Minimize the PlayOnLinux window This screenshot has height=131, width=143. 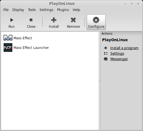pyautogui.click(x=125, y=4)
